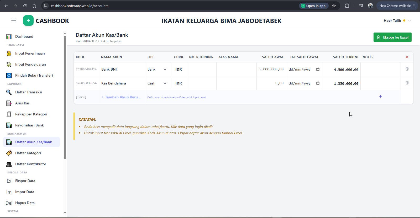Open the Bank BNI Tipe dropdown
The width and height of the screenshot is (420, 218).
tap(157, 69)
